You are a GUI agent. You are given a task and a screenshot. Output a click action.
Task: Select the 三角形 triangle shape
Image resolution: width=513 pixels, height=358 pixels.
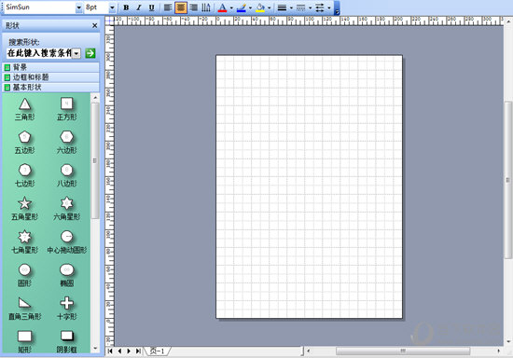pyautogui.click(x=25, y=109)
